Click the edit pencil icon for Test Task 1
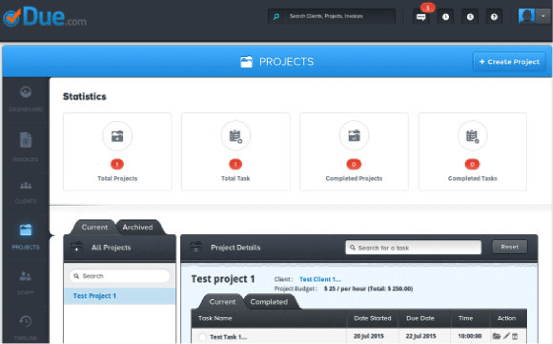The width and height of the screenshot is (553, 344). [x=506, y=337]
